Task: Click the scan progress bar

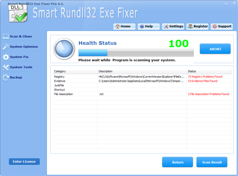Action: (136, 53)
